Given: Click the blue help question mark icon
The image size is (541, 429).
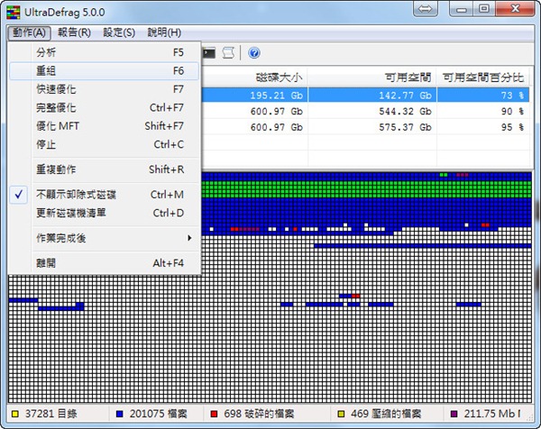Looking at the screenshot, I should click(x=254, y=53).
